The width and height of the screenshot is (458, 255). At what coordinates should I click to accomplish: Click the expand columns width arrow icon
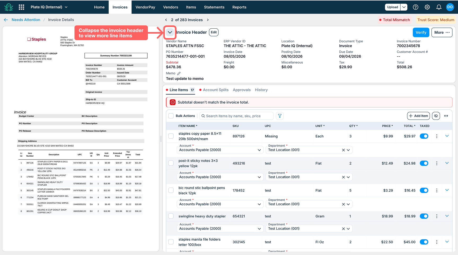pos(446,116)
